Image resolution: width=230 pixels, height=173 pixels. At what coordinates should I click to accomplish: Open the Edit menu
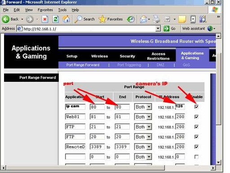click(x=17, y=10)
